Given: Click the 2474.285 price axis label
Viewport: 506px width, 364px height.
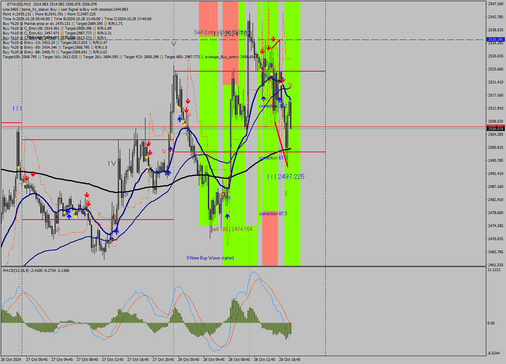Looking at the screenshot, I should tap(496, 226).
